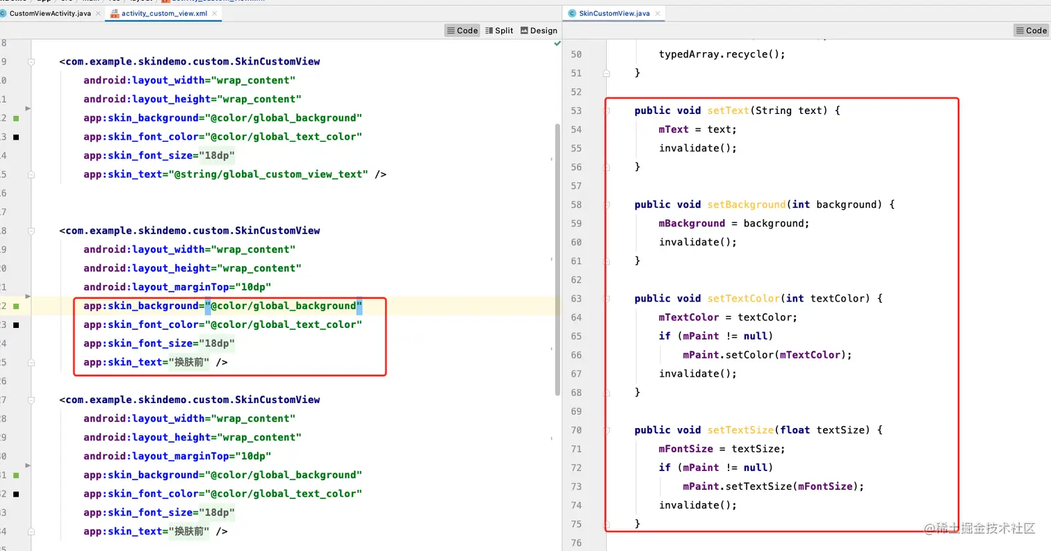
Task: Toggle fold marker at Java line 61
Action: click(x=607, y=261)
